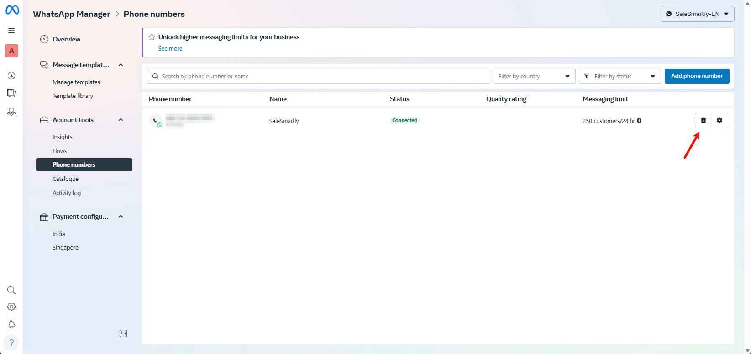Open the hamburger menu icon

pyautogui.click(x=11, y=31)
